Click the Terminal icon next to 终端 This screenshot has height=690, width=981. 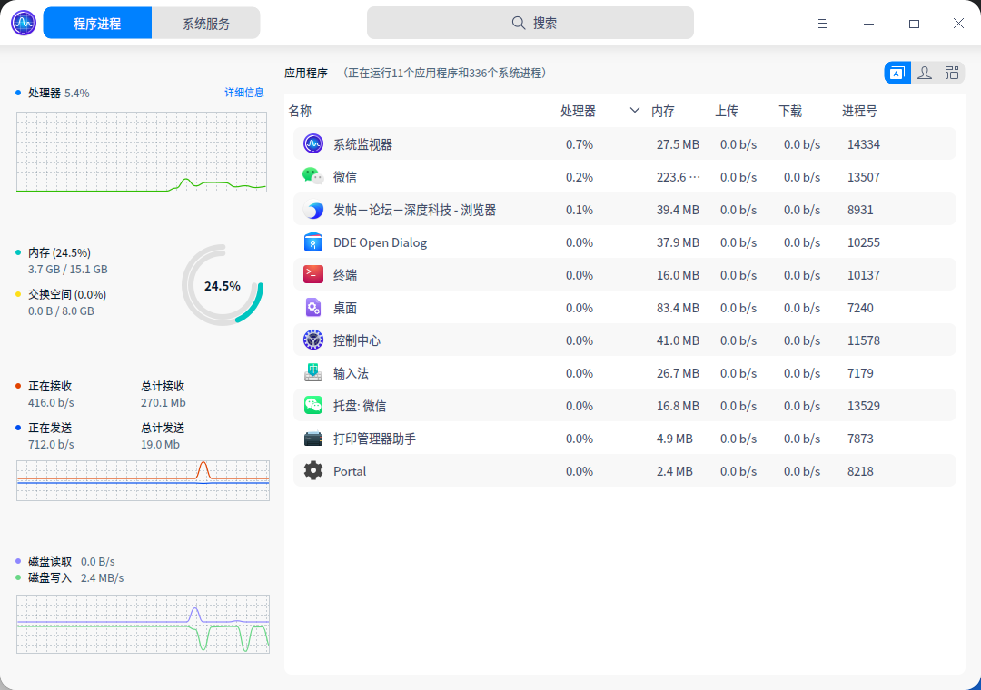312,274
